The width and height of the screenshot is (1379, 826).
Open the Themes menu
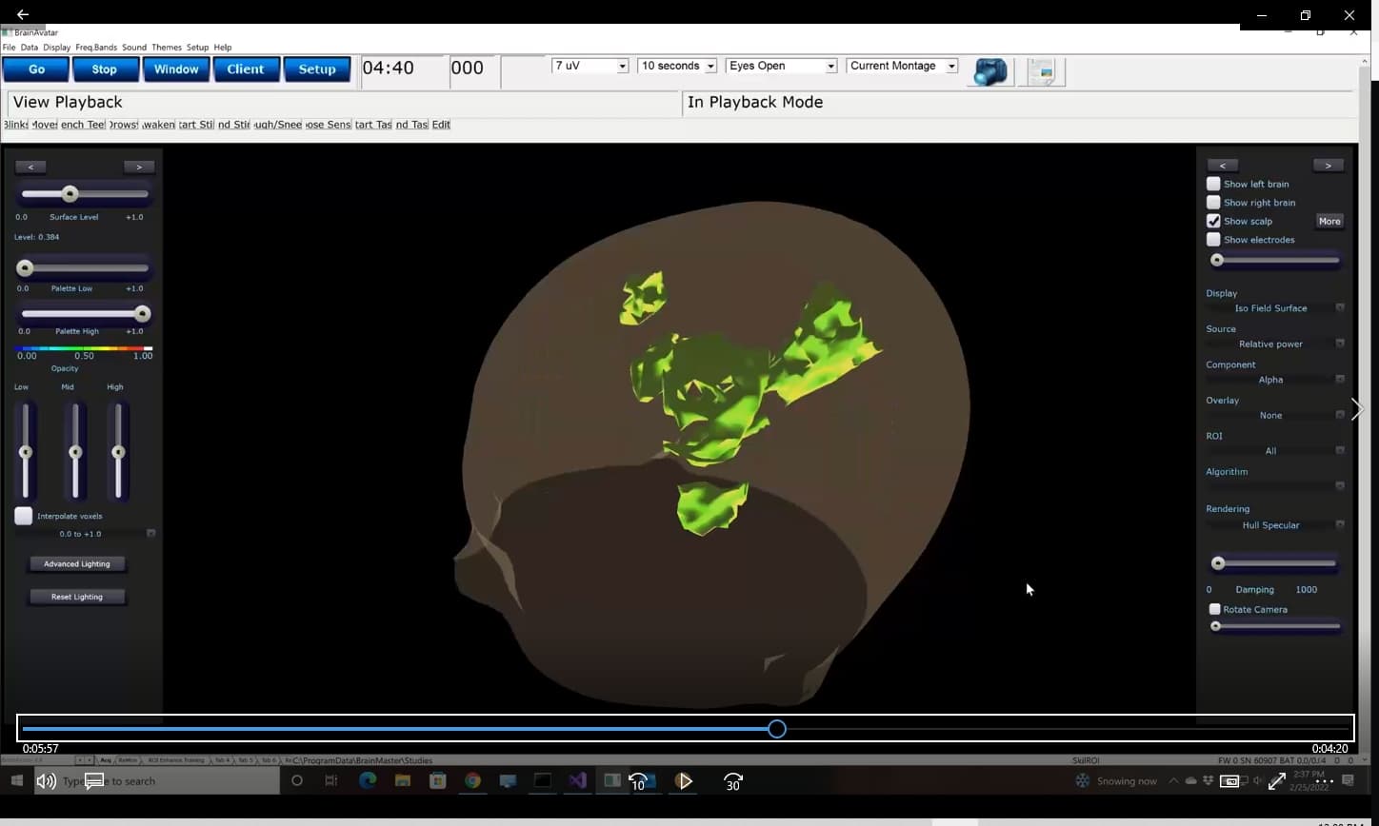166,47
